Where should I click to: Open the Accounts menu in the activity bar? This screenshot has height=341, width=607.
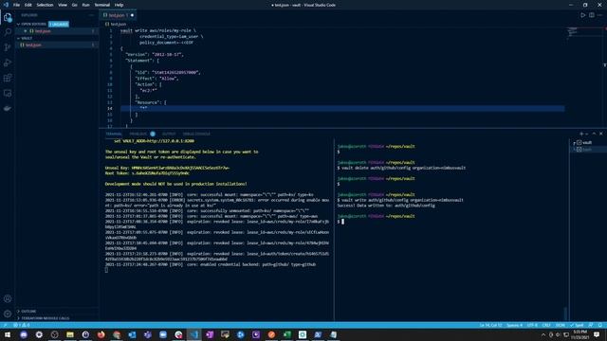click(8, 298)
